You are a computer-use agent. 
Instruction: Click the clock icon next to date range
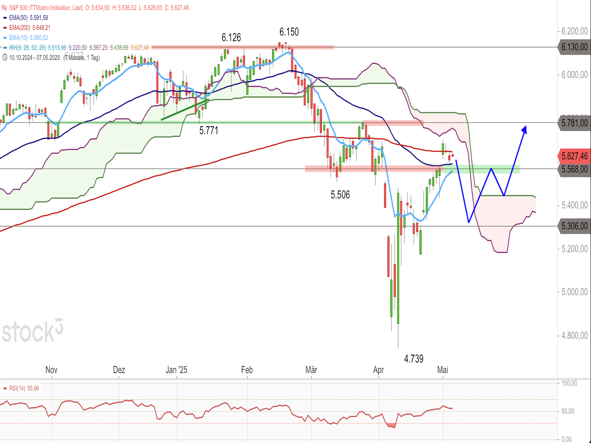5,58
